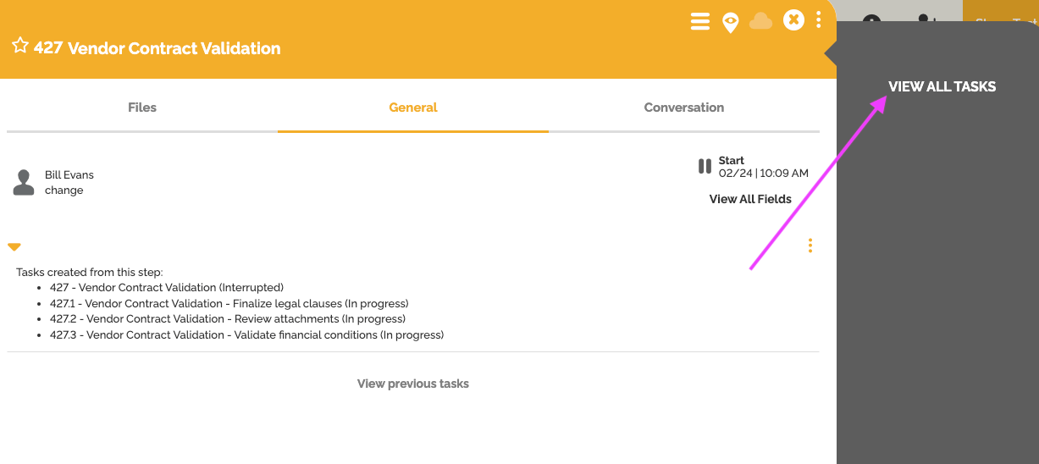Viewport: 1039px width, 464px height.
Task: Open the header three-dot options menu
Action: tap(818, 20)
